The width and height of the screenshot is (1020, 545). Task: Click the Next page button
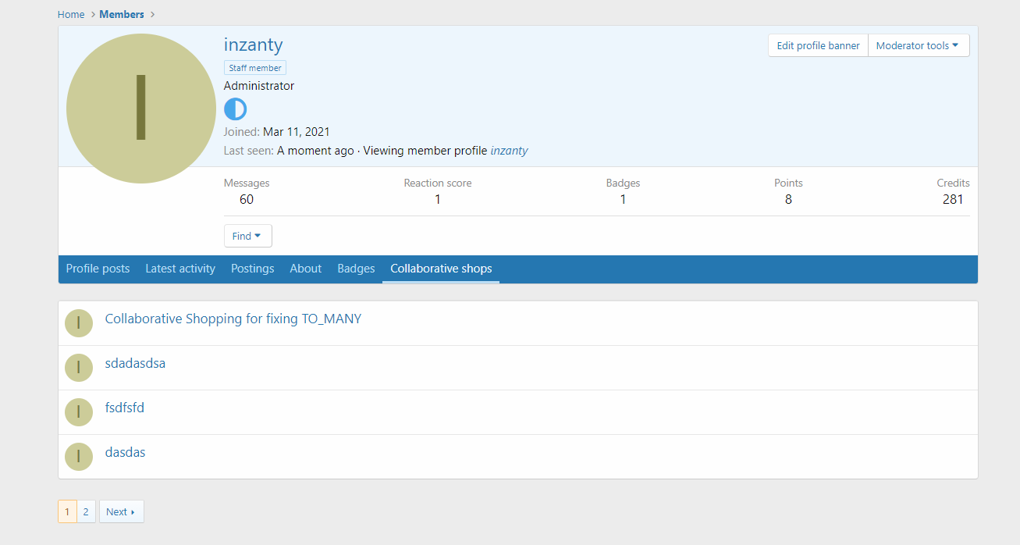pyautogui.click(x=121, y=511)
